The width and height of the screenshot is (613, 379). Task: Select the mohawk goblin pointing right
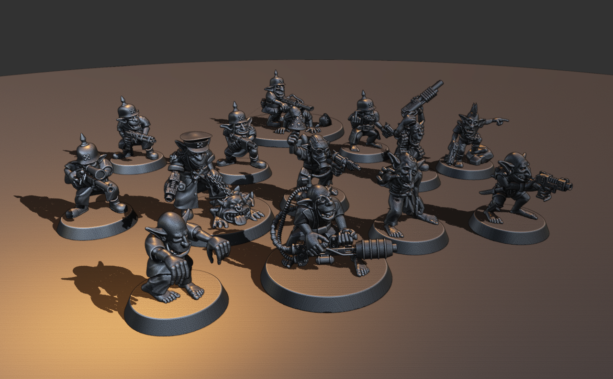tap(469, 134)
